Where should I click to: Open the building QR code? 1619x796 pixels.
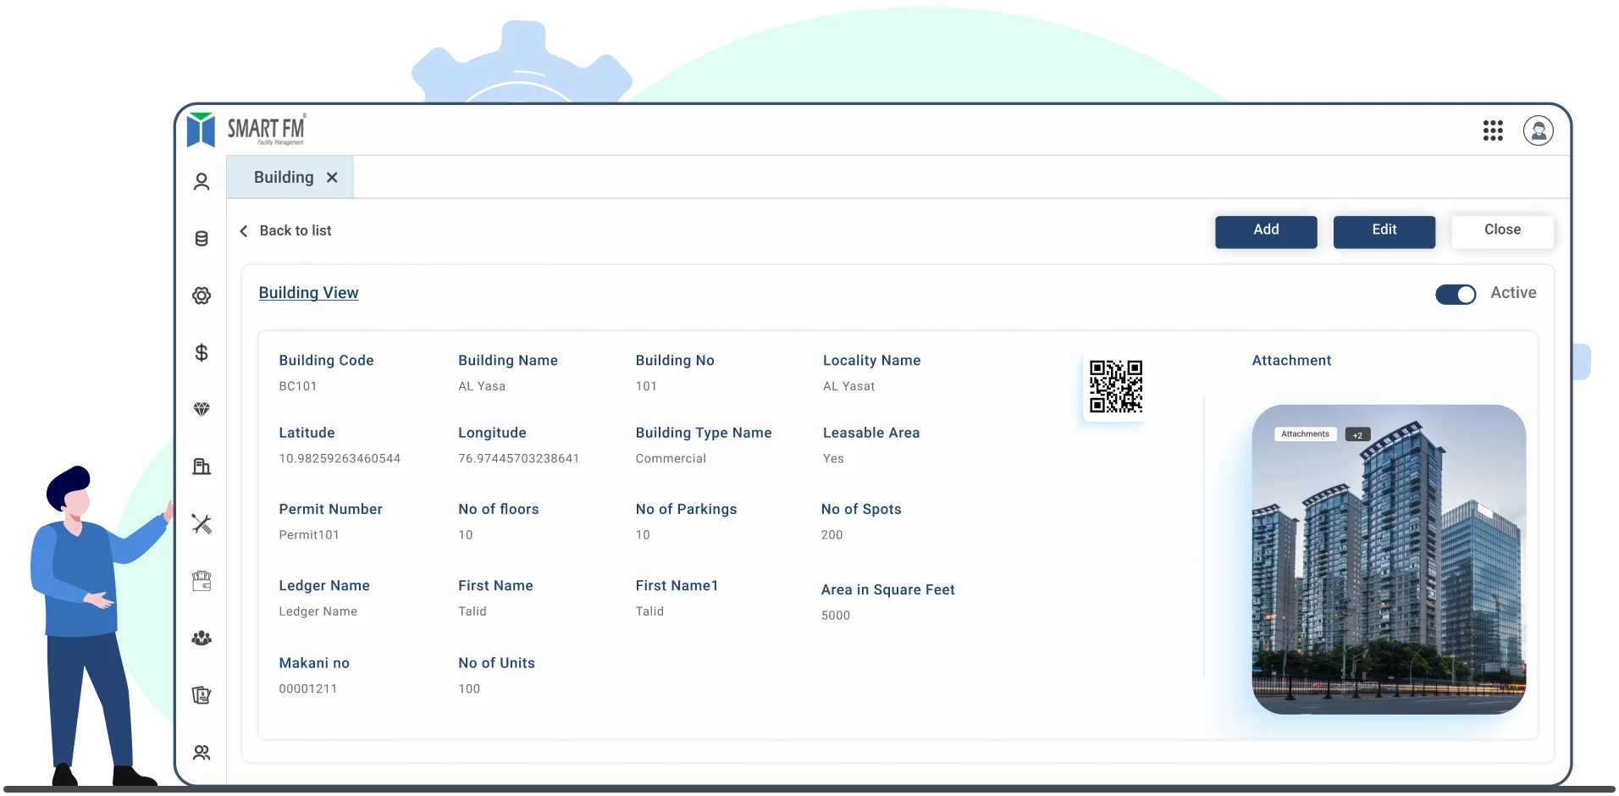1115,386
